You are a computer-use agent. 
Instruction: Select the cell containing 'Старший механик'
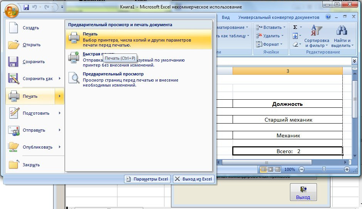[x=288, y=120]
